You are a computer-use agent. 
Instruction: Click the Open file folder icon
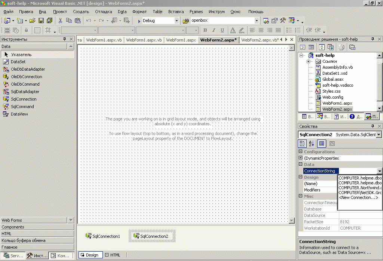[x=33, y=21]
